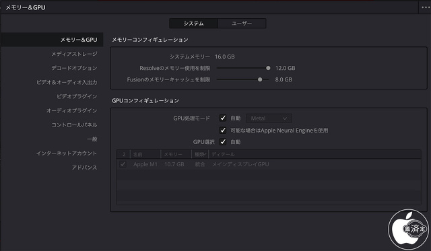Switch to the システム tab
431x251 pixels.
(x=194, y=24)
